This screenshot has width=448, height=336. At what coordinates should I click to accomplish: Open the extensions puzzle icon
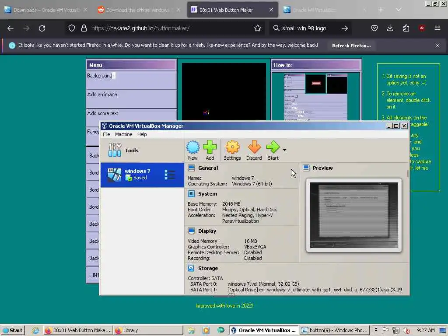(406, 28)
